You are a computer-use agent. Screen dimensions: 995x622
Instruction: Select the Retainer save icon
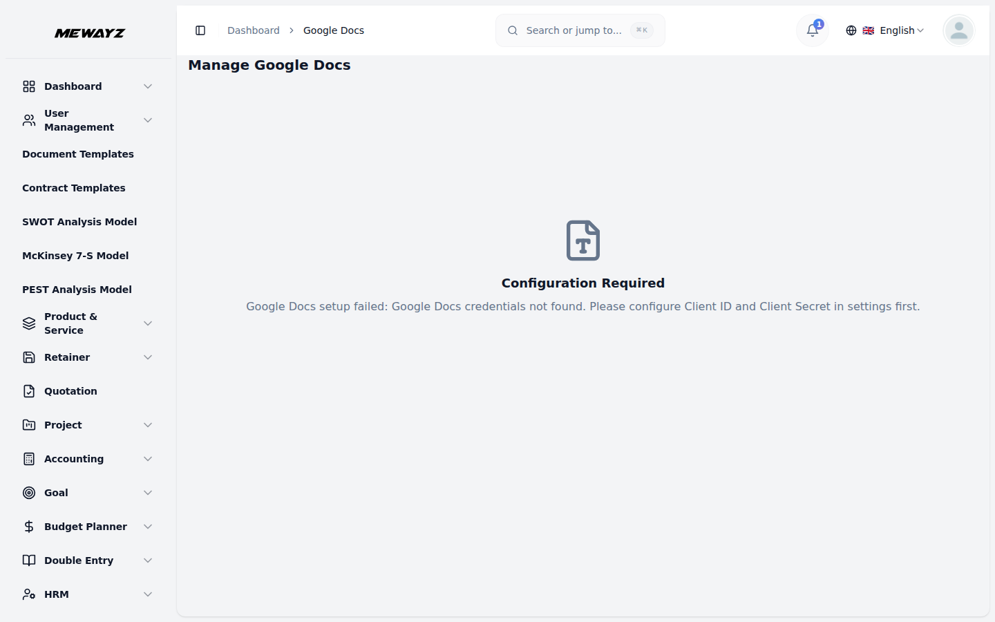(28, 357)
